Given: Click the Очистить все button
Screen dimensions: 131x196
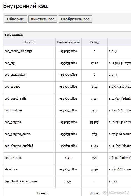Looking at the screenshot, I should 43,19.
